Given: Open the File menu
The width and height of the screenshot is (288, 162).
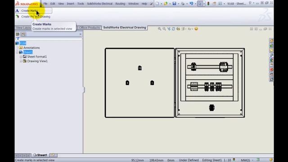Looking at the screenshot, I should [45, 4].
